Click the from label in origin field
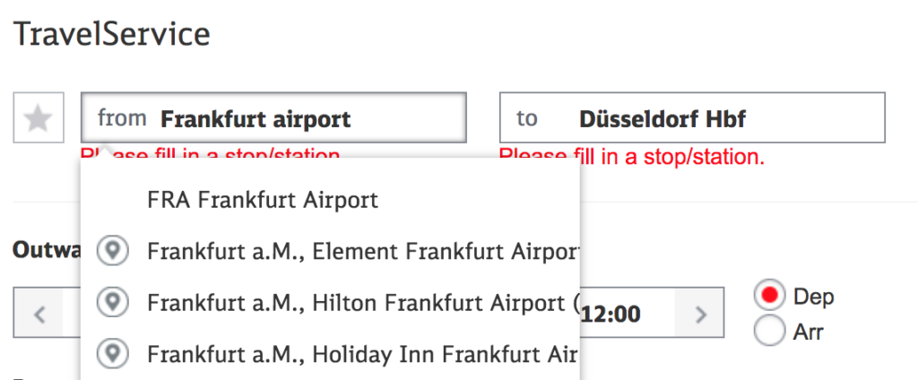 [x=122, y=117]
